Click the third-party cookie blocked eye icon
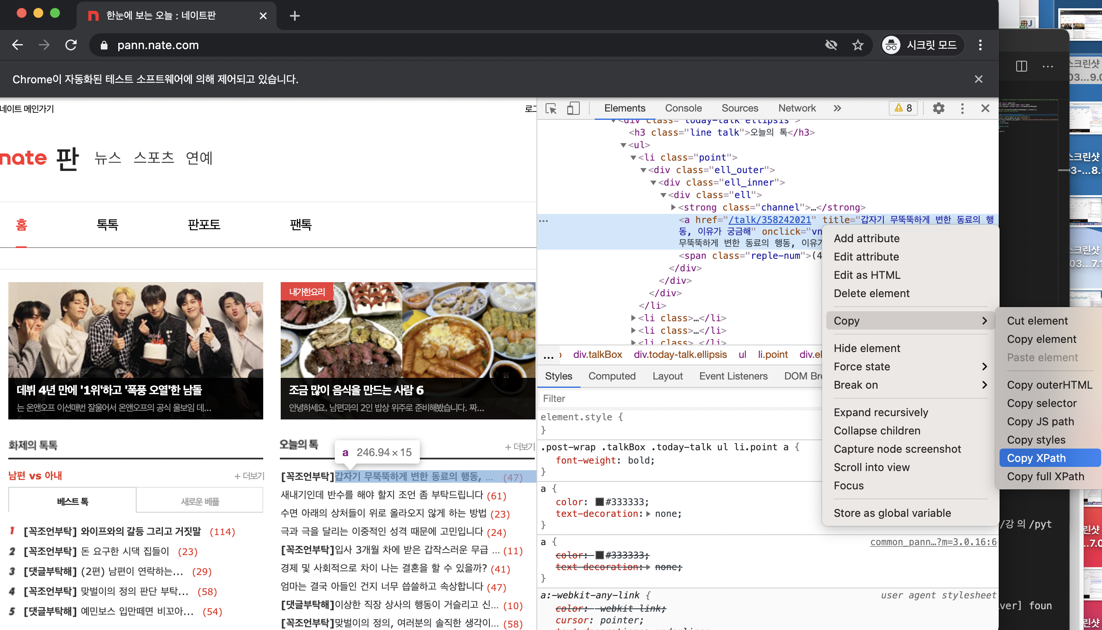1102x630 pixels. (x=831, y=45)
